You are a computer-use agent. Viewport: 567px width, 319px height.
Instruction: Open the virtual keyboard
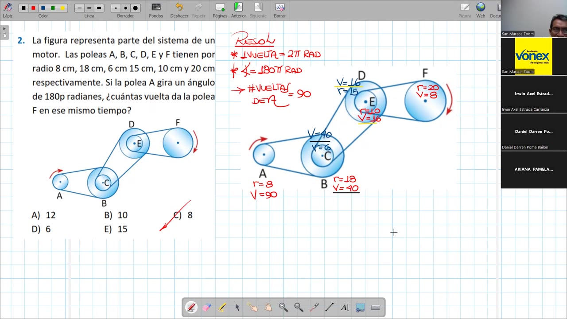376,307
